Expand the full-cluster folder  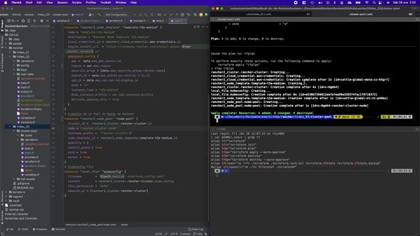(x=14, y=179)
